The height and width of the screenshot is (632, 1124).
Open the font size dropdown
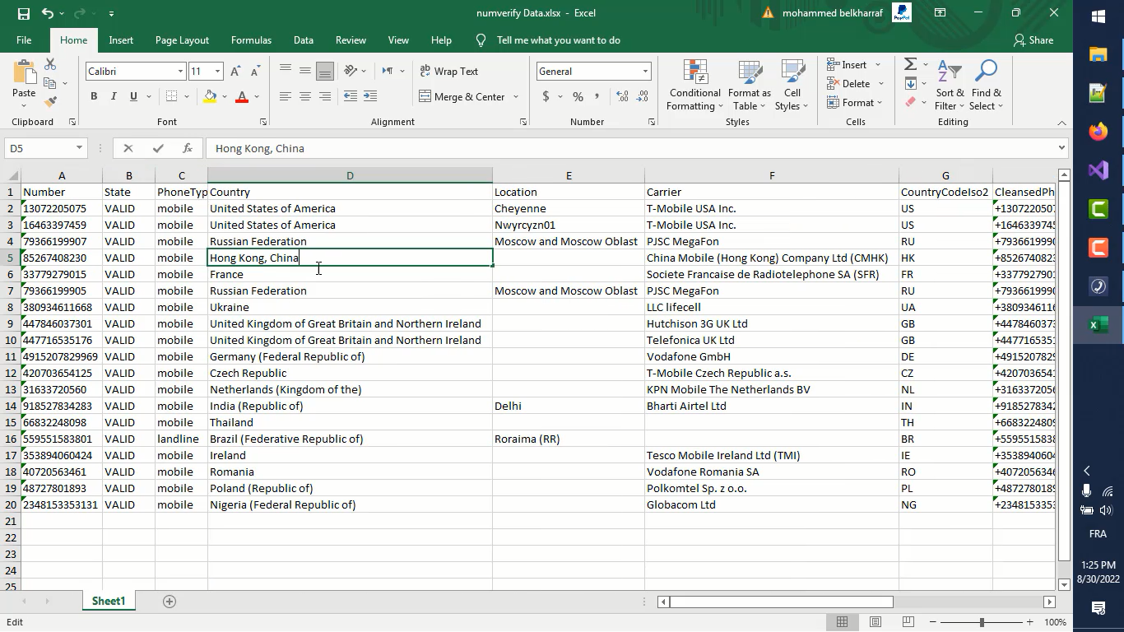tap(217, 71)
